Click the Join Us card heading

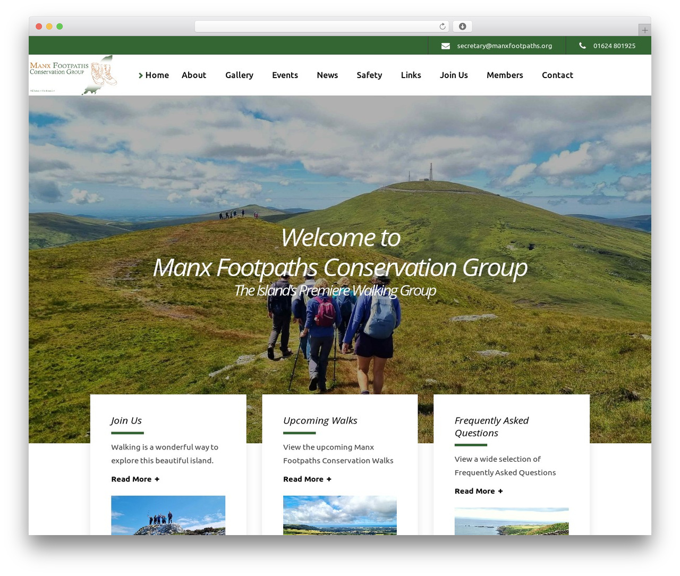click(126, 420)
